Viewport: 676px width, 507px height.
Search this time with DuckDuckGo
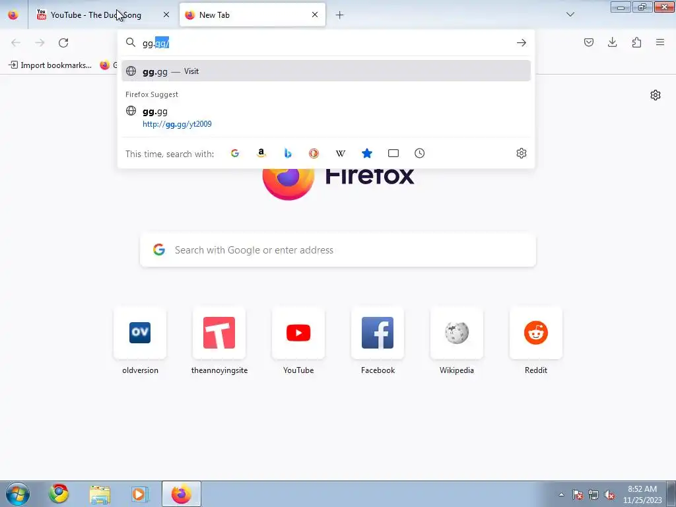point(314,153)
